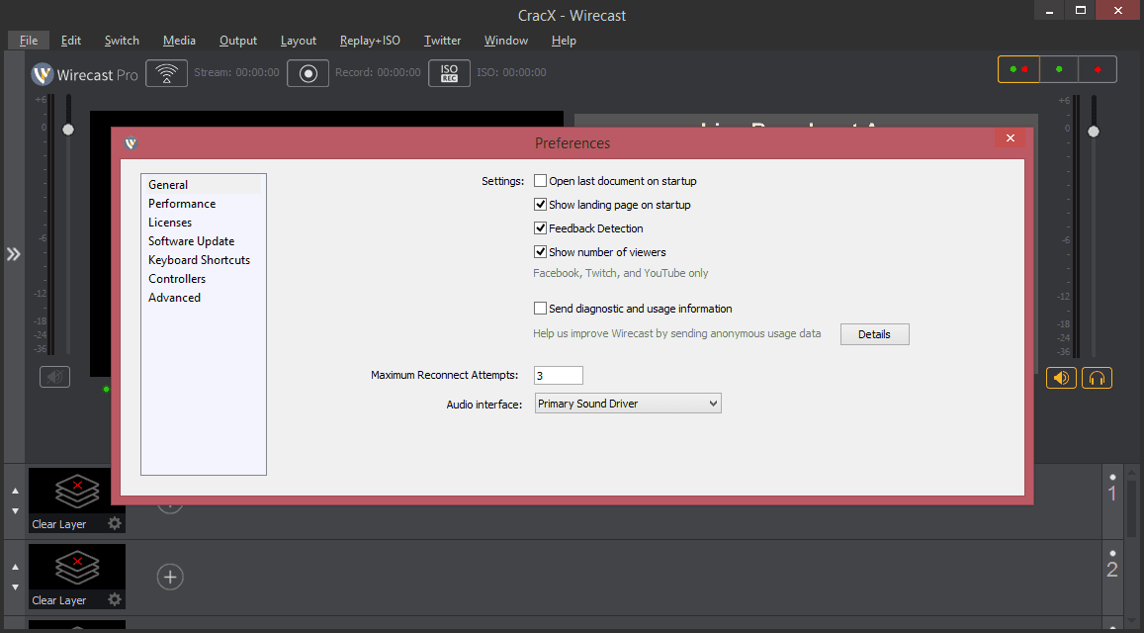The width and height of the screenshot is (1144, 633).
Task: Toggle the ISO REC recording button
Action: [450, 73]
